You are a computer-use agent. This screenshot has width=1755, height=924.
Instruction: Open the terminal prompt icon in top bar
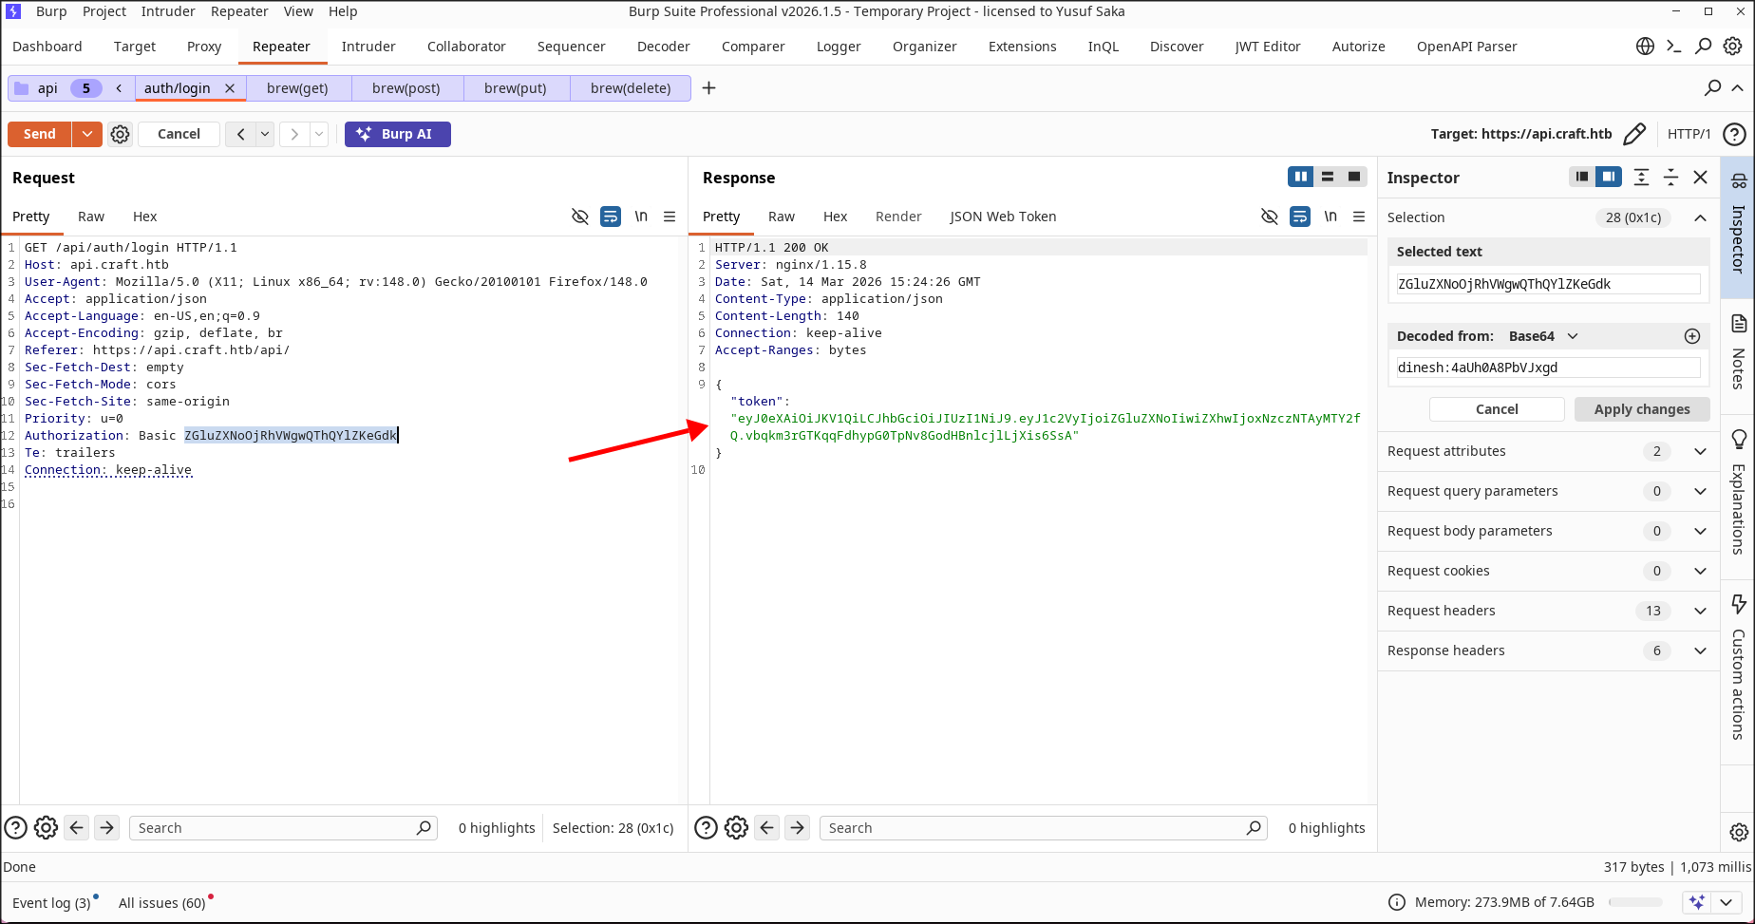click(1674, 47)
